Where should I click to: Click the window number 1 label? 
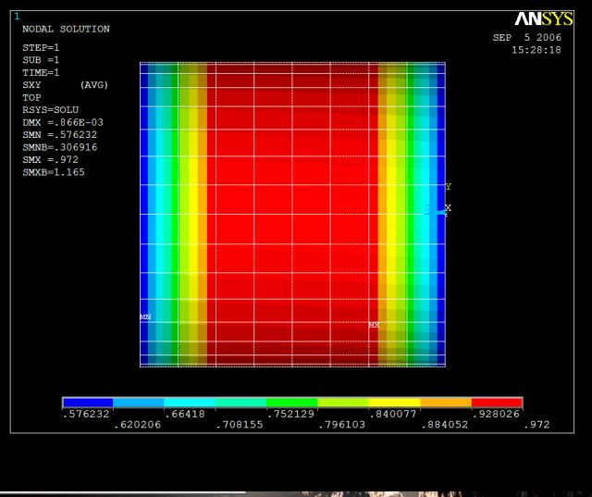[x=17, y=16]
